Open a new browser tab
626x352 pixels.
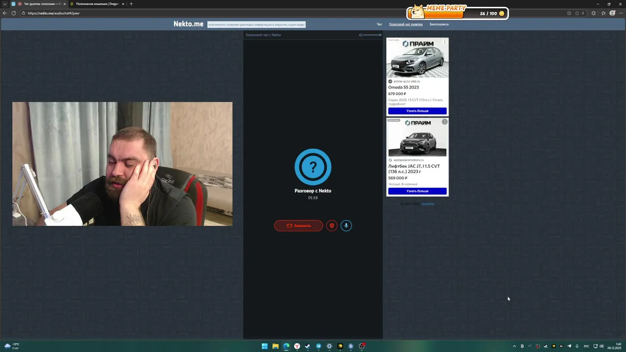(131, 4)
